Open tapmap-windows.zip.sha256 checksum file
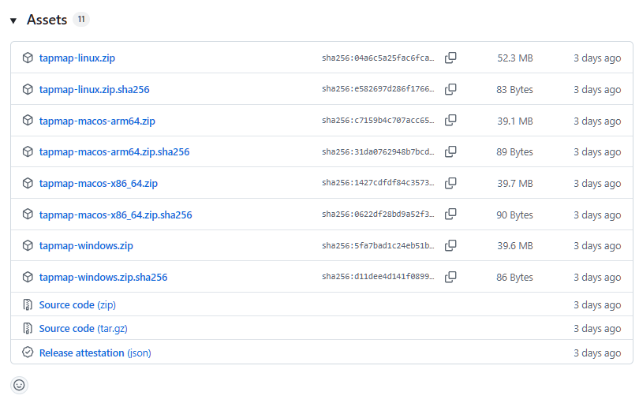This screenshot has height=403, width=639. [x=103, y=277]
